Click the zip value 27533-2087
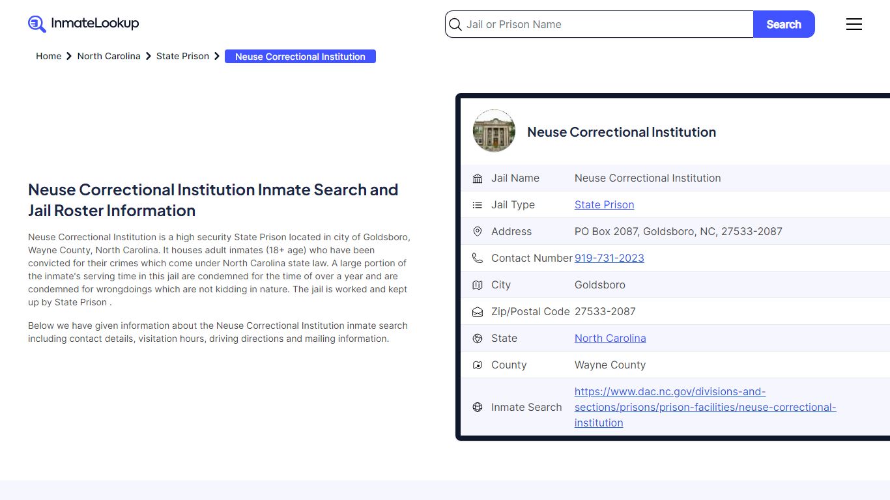Screen dimensions: 890x500 coord(605,311)
